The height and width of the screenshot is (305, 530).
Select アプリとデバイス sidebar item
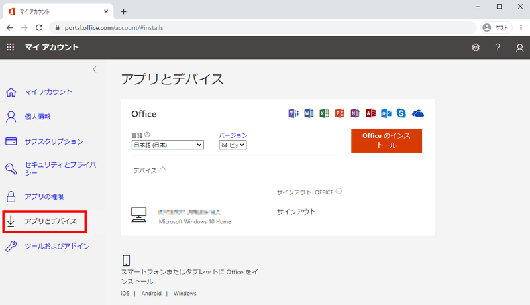(x=51, y=221)
